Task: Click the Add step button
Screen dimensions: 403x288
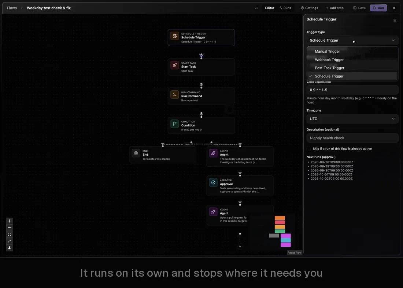Action: click(x=334, y=8)
